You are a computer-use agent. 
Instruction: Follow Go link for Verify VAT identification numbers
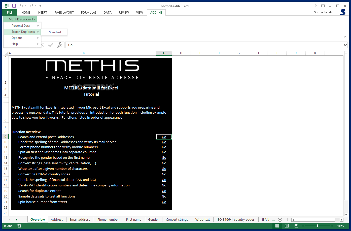(x=164, y=185)
